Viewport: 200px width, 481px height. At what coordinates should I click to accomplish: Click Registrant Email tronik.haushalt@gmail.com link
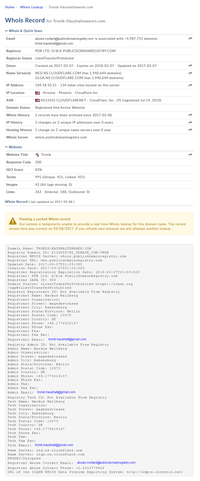point(67,339)
